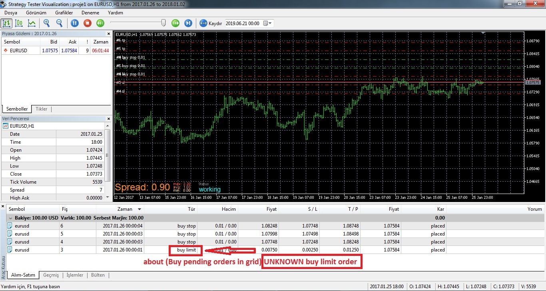Viewport: 546px width, 291px height.
Task: Collapse the Bakiye balance summary row
Action: 10,218
